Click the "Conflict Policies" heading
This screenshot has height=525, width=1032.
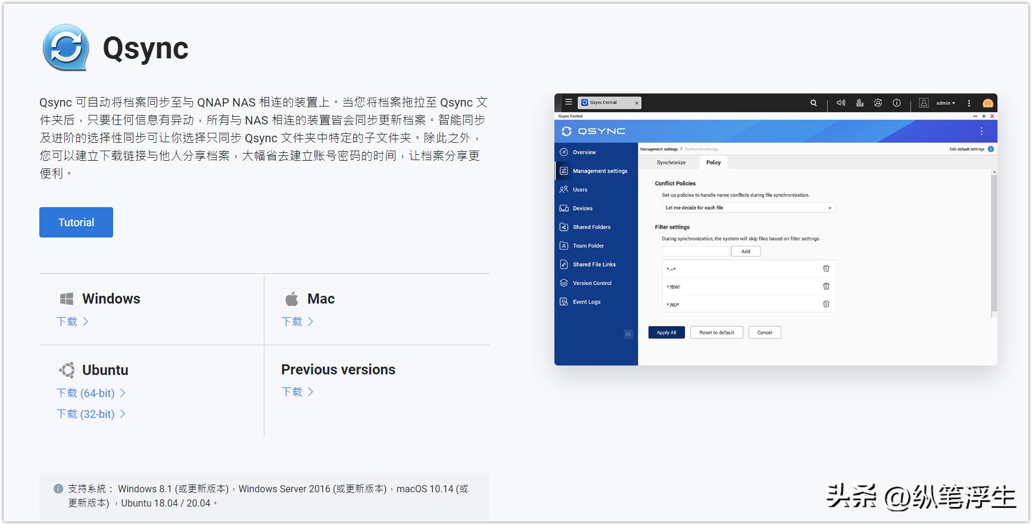pos(675,183)
